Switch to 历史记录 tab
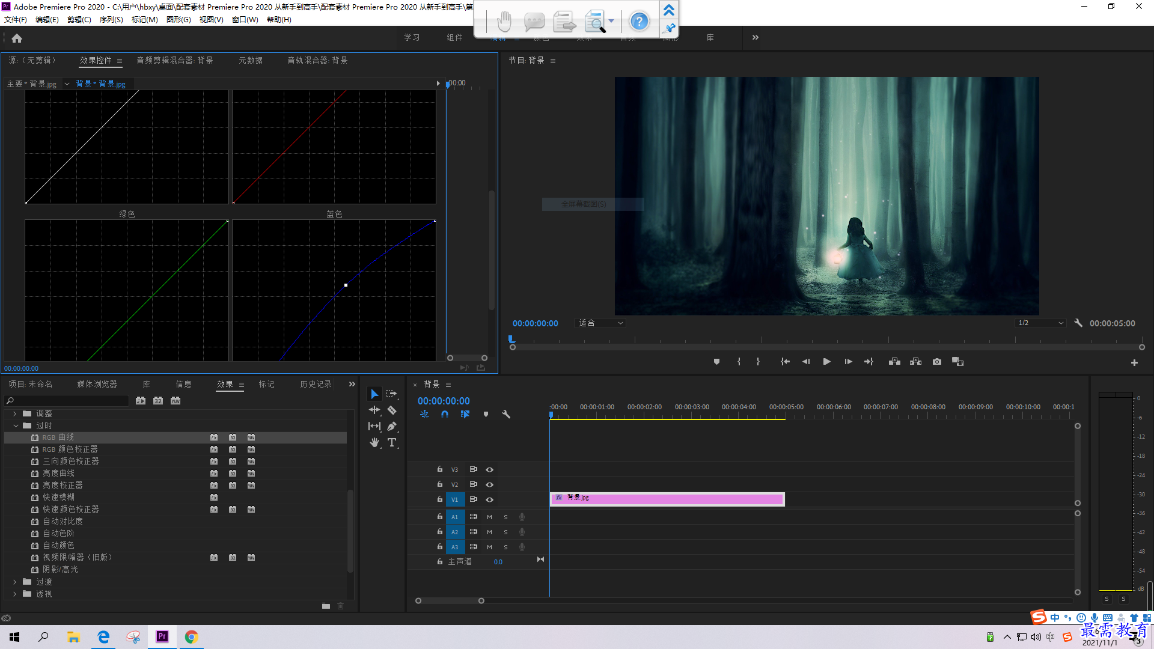1154x649 pixels. pos(316,384)
